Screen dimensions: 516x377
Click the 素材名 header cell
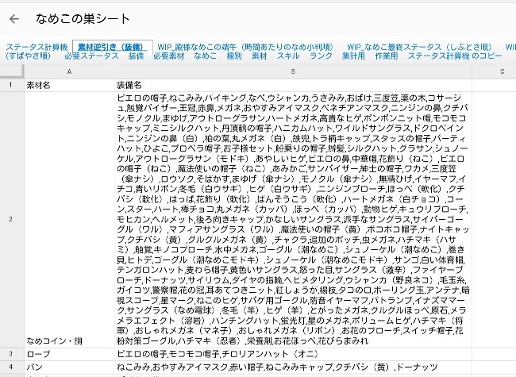click(x=69, y=85)
